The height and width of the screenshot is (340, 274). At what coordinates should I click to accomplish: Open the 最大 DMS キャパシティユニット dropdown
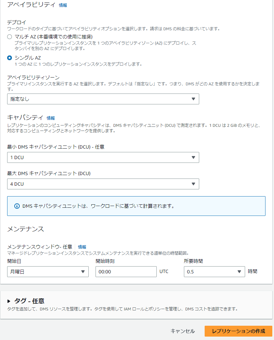tap(103, 184)
